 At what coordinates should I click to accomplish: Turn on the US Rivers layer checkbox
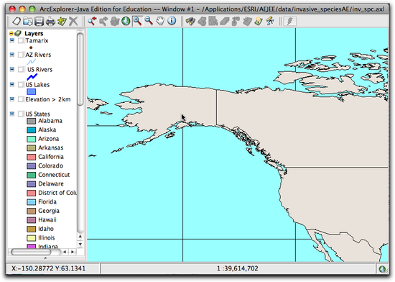tap(21, 70)
